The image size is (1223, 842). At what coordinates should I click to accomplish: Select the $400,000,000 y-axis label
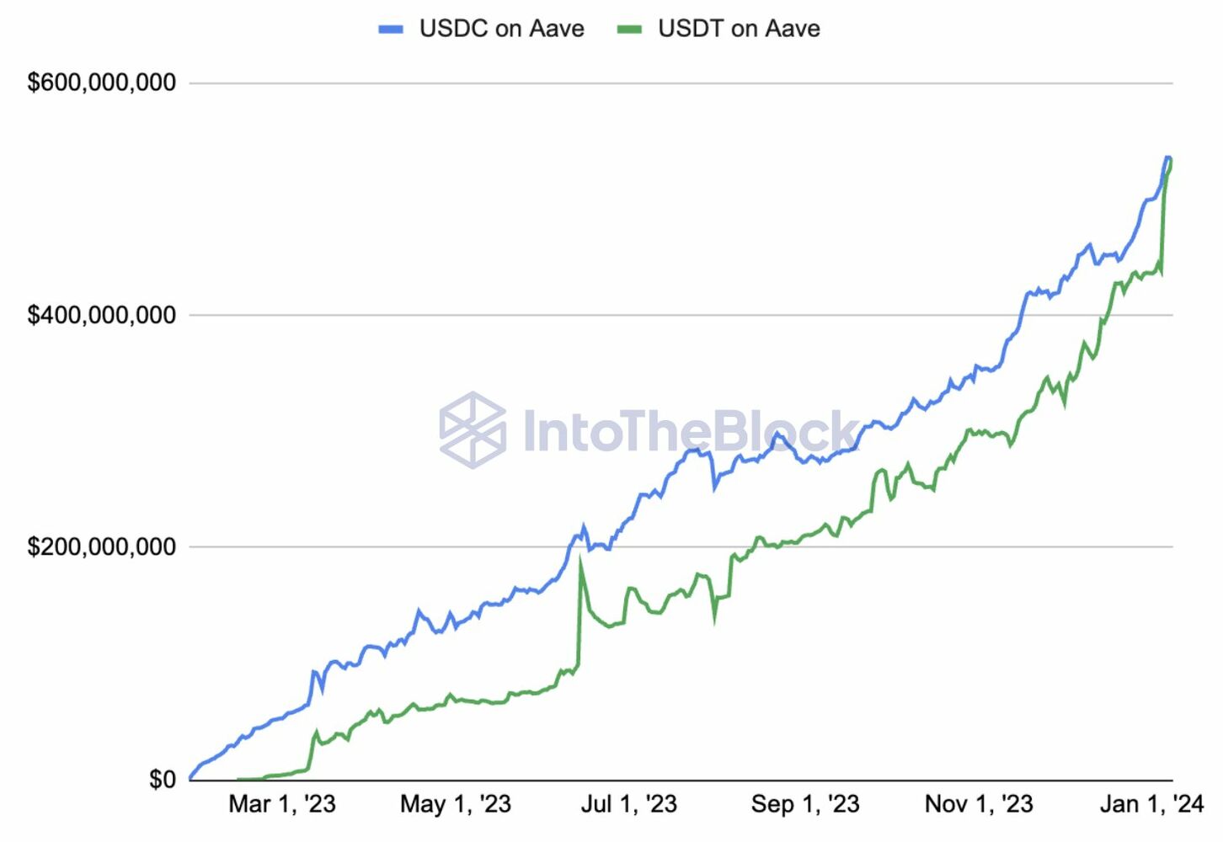[102, 315]
